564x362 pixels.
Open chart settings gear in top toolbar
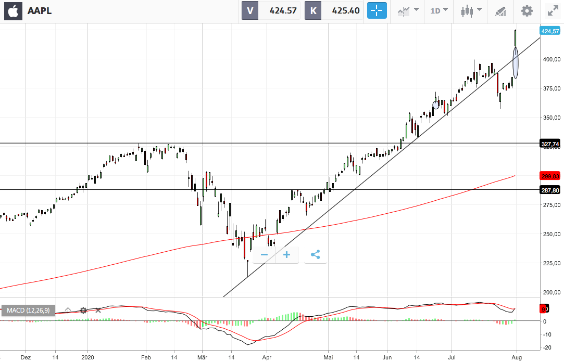[527, 11]
